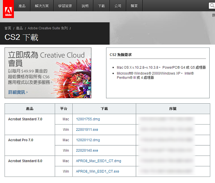
Task: Click blurred serial for 12020112.dmg row
Action: point(167,140)
